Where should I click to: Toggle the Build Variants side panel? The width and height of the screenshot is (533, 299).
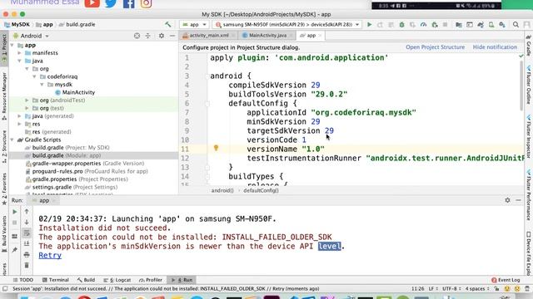(x=4, y=234)
